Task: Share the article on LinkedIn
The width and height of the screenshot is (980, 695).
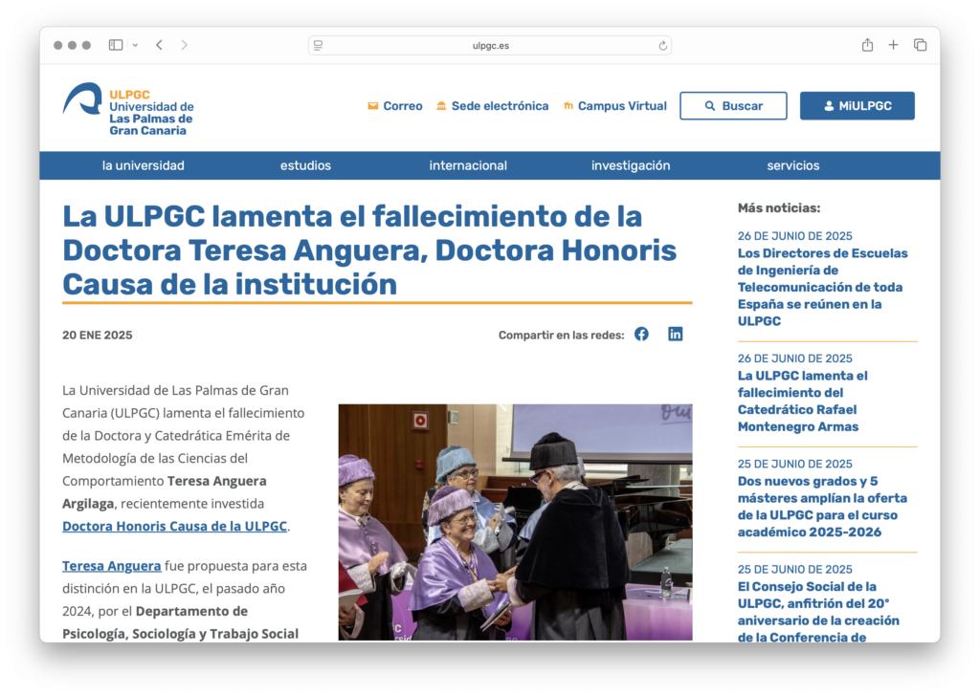Action: [676, 335]
